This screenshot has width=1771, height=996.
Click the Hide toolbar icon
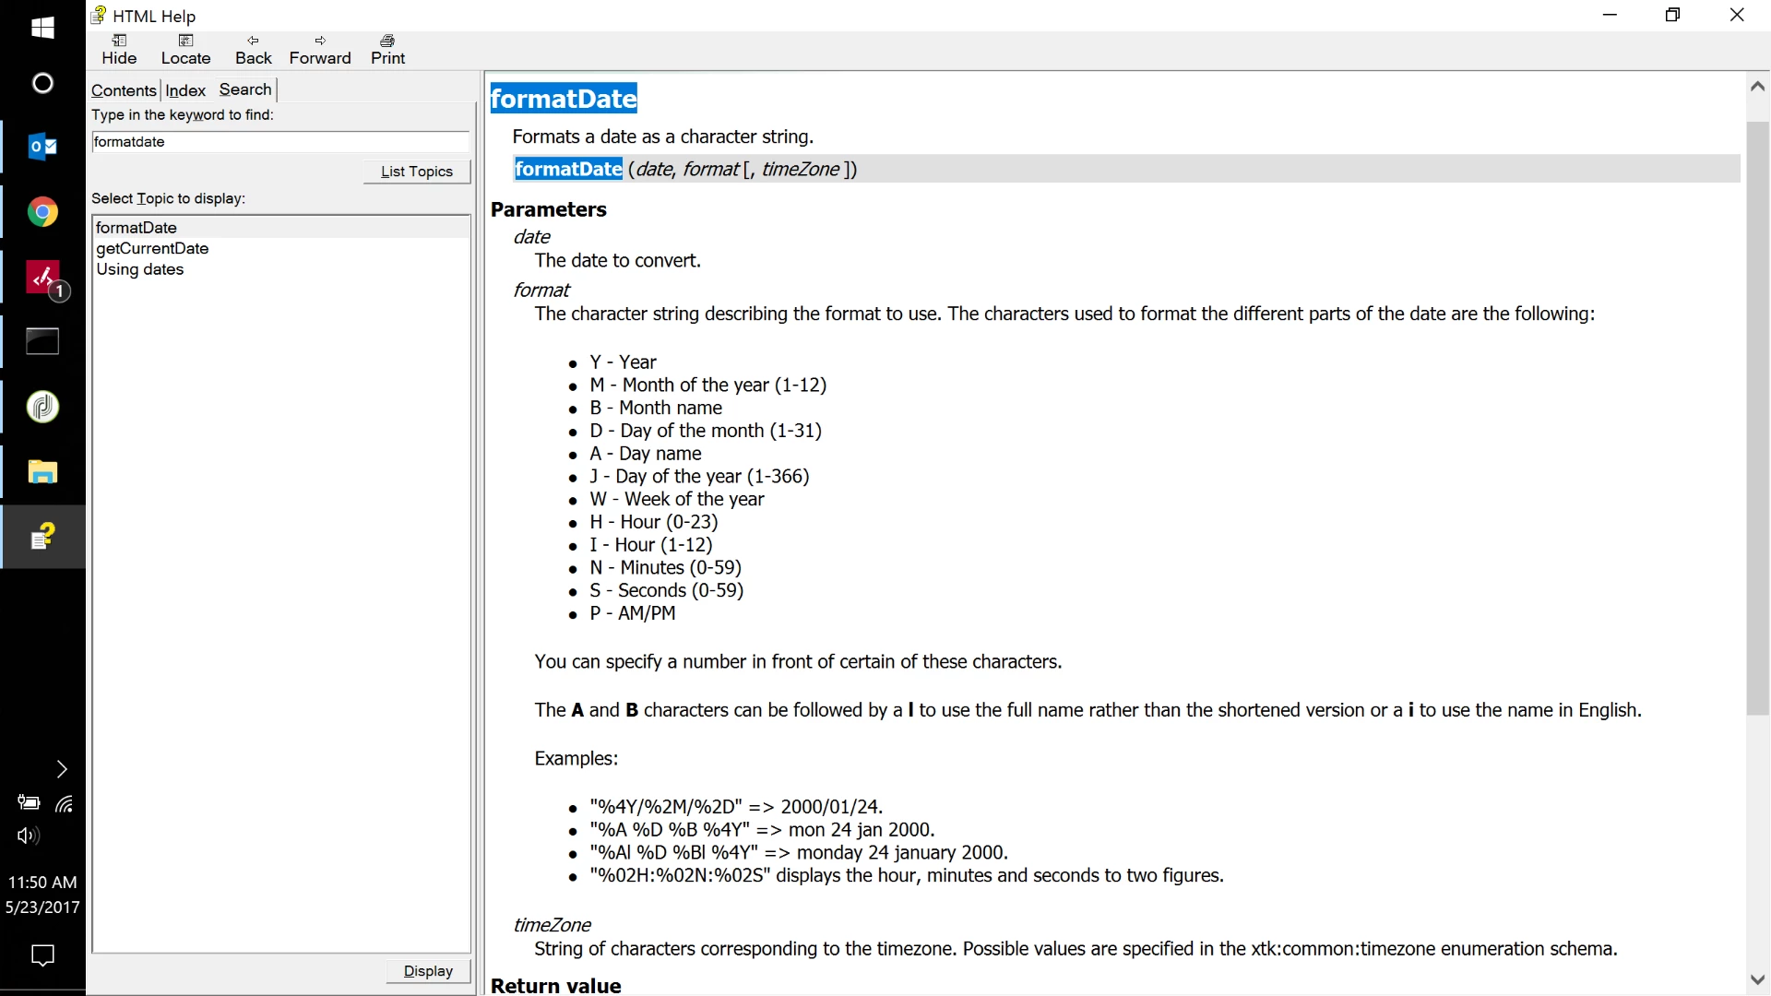tap(119, 49)
